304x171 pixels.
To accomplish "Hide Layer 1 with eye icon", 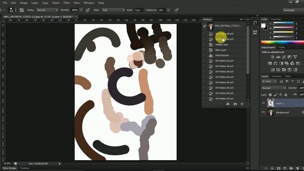I will point(263,104).
